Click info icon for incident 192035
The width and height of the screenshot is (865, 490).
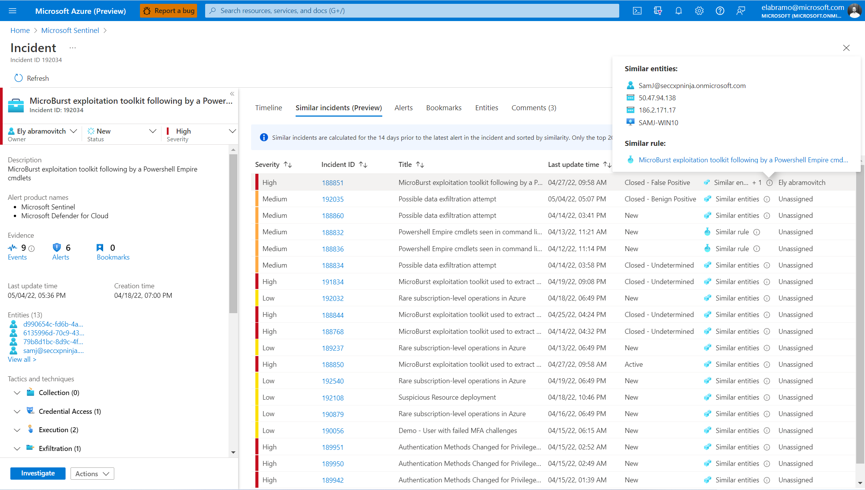(x=767, y=199)
